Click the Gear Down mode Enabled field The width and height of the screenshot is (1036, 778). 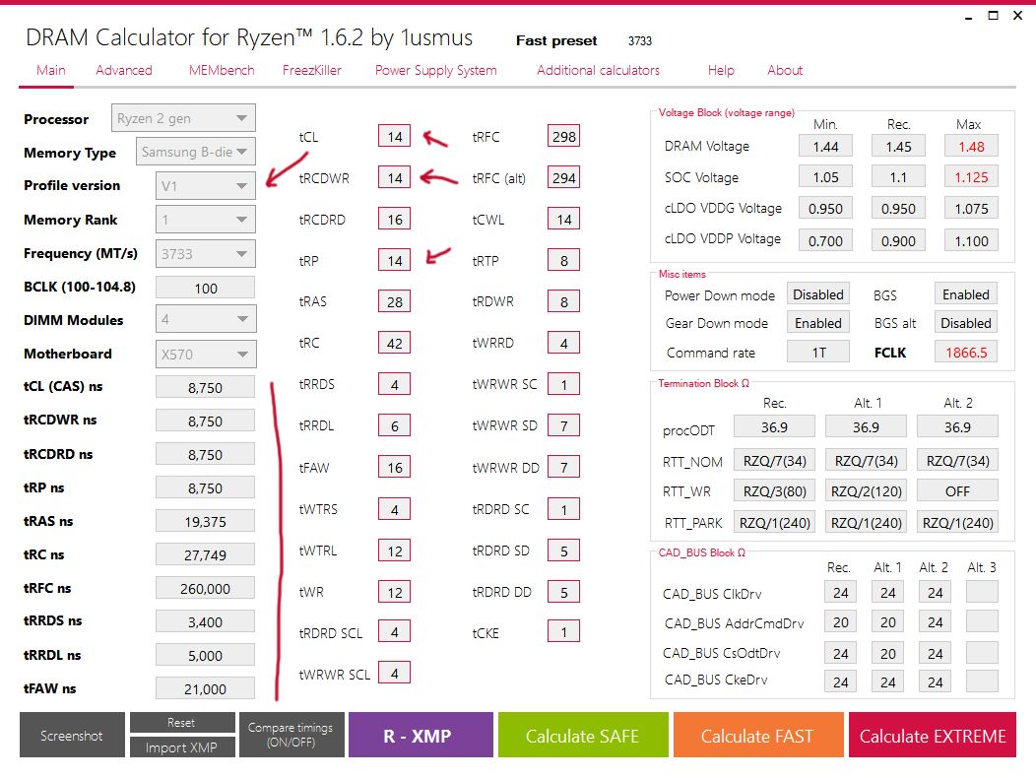click(818, 323)
